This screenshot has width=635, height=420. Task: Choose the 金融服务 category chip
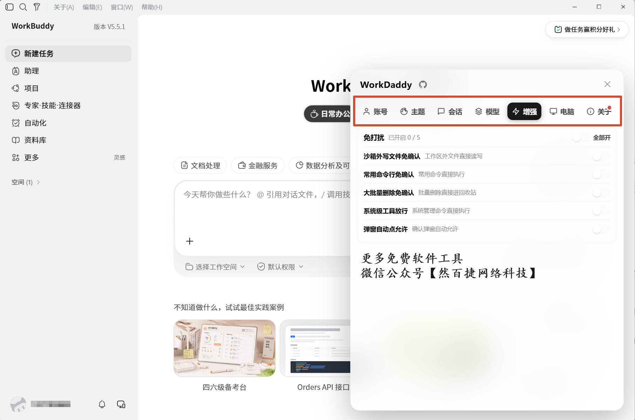point(258,165)
